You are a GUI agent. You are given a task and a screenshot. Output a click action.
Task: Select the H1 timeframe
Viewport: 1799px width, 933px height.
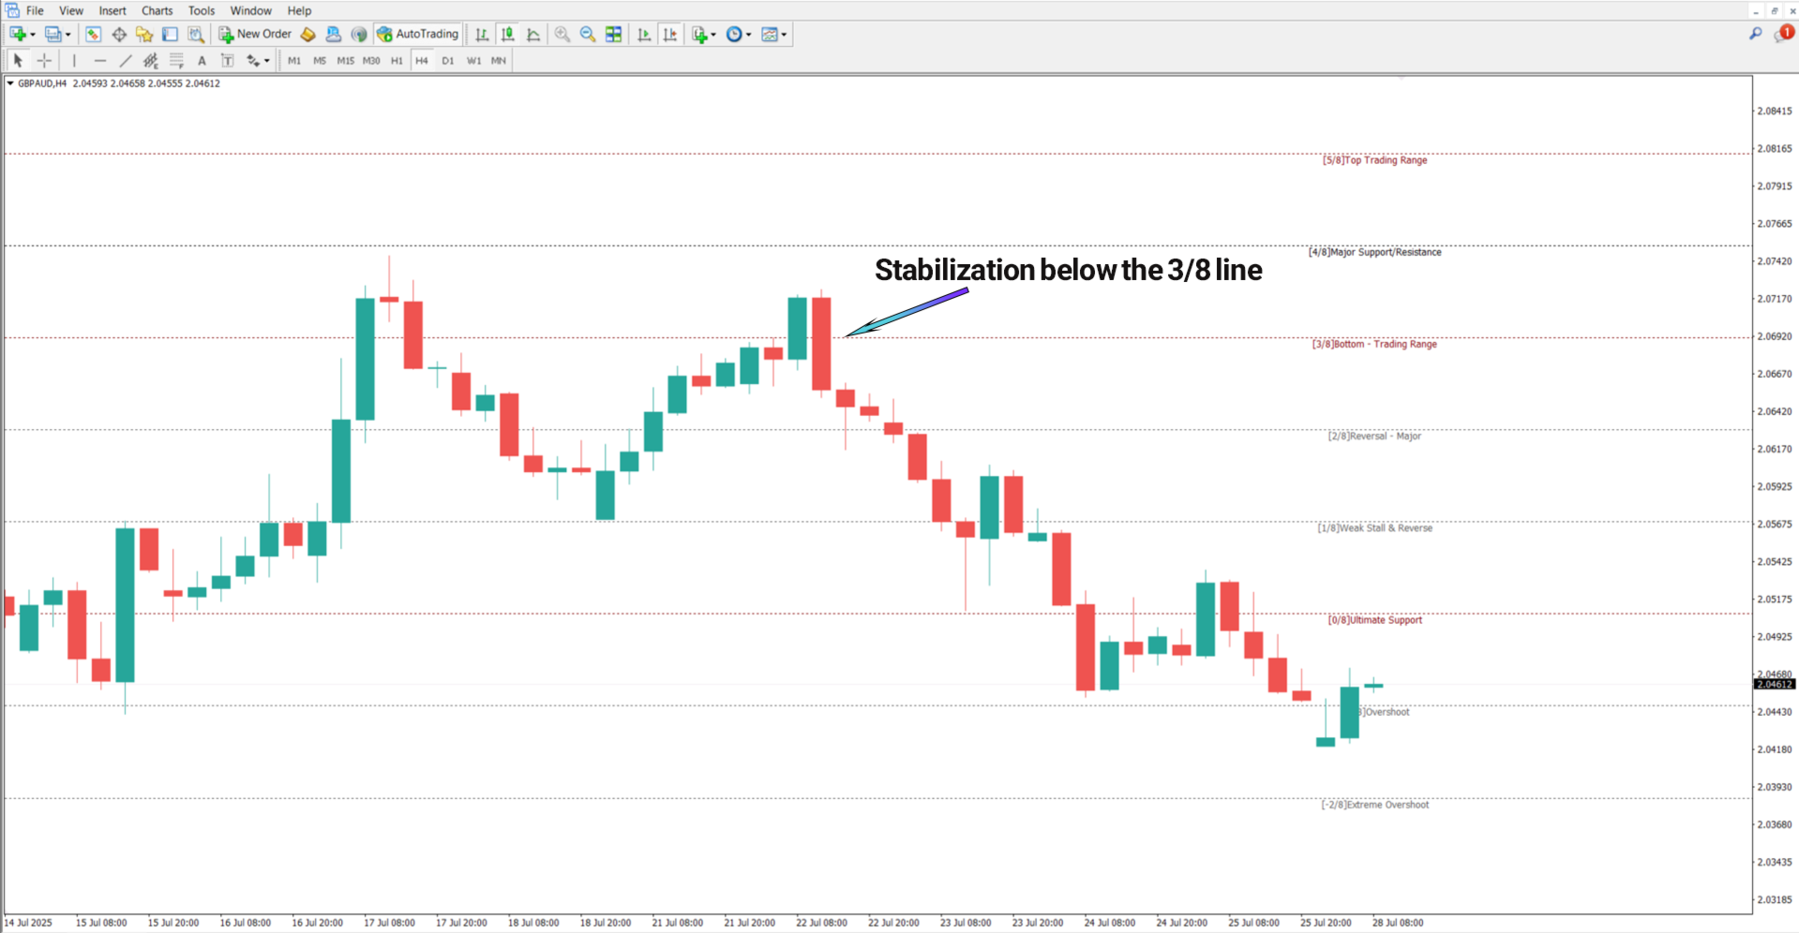click(397, 60)
